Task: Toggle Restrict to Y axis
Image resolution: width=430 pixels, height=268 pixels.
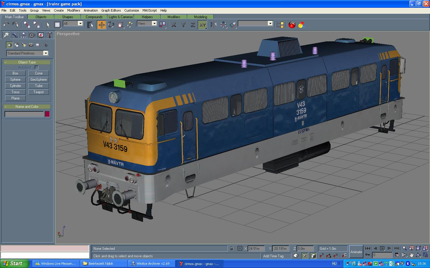Action: pos(183,25)
